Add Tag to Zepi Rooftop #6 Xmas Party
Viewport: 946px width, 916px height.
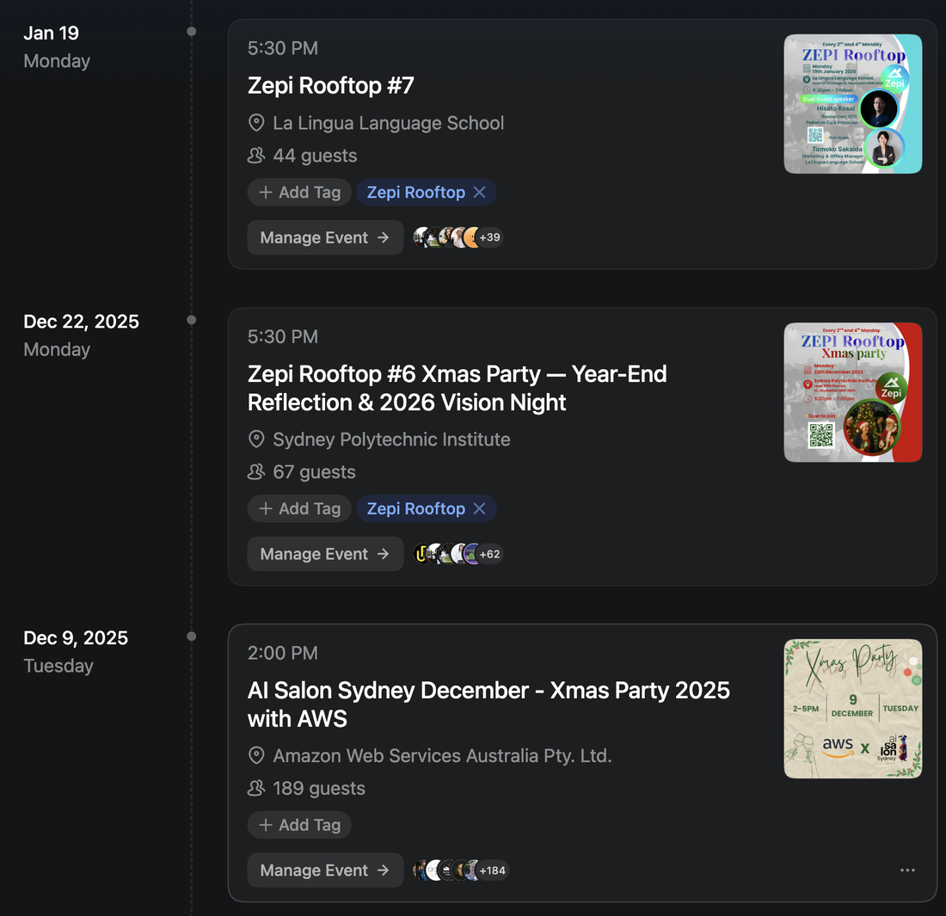point(299,508)
